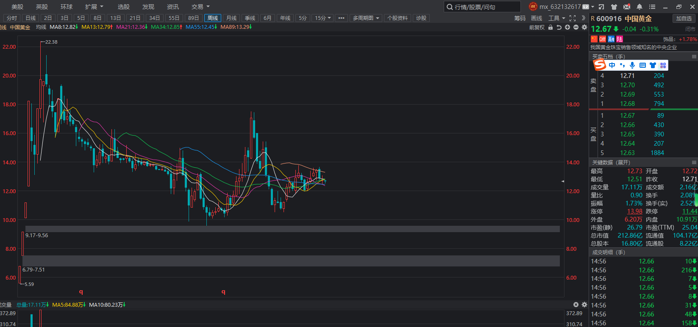Open the messages envelope icon
Image resolution: width=698 pixels, height=327 pixels.
627,7
